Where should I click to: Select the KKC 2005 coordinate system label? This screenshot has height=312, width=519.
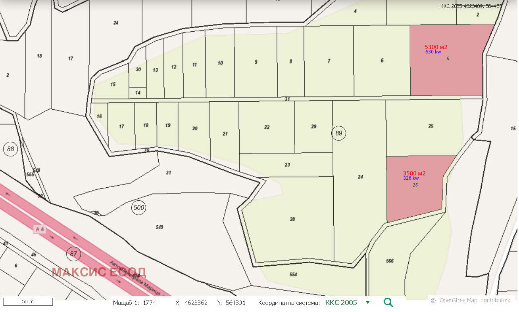[341, 302]
